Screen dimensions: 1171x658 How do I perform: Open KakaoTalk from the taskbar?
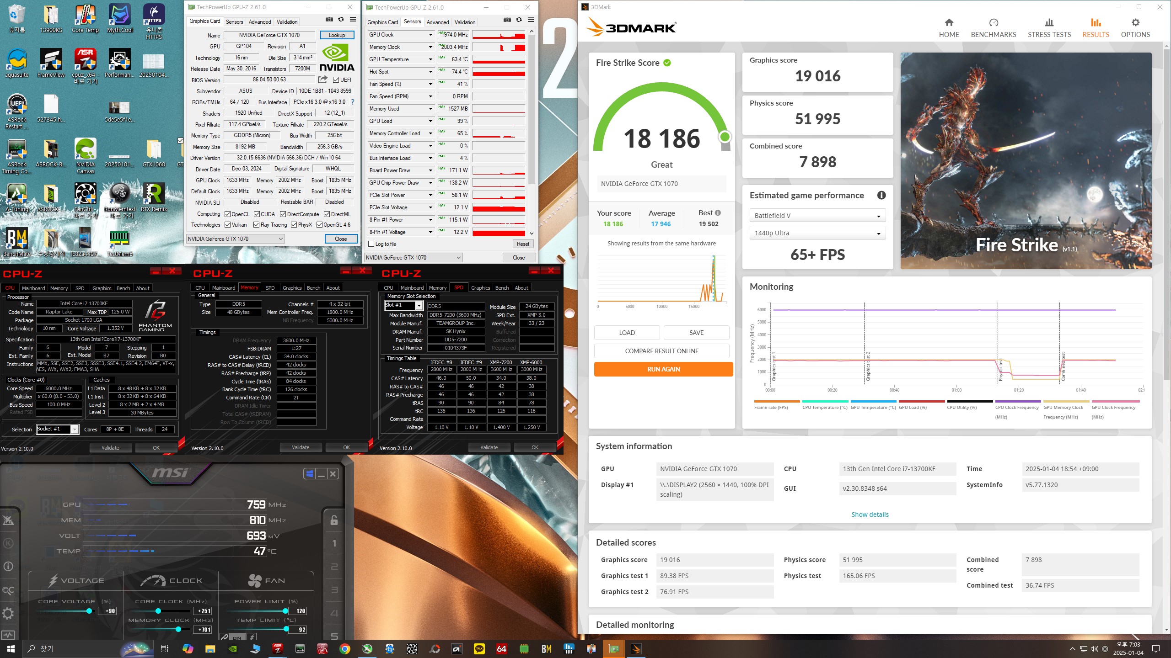tap(479, 649)
